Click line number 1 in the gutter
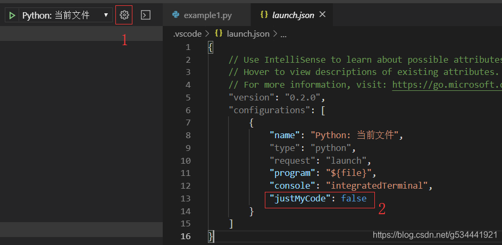 (188, 47)
